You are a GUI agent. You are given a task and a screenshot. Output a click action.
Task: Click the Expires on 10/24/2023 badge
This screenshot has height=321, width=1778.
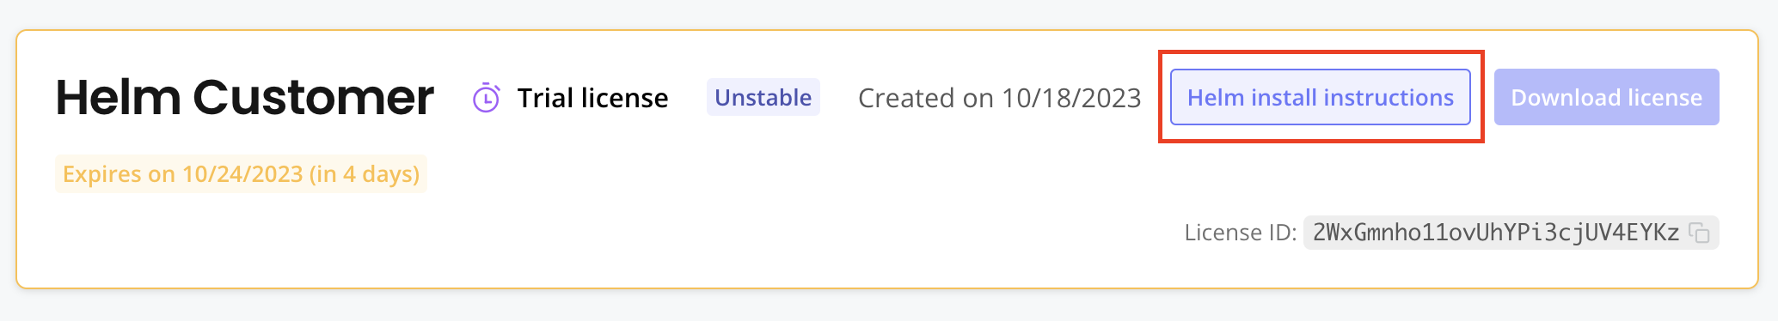241,174
